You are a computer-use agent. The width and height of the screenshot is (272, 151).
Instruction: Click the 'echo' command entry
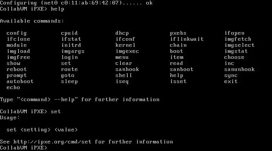pyautogui.click(x=13, y=88)
